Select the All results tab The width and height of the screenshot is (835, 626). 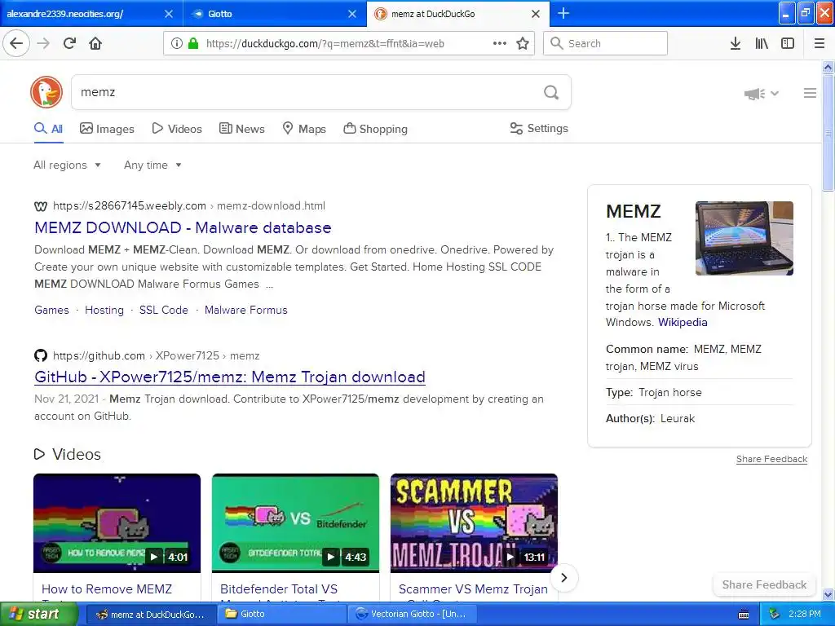[x=48, y=129]
